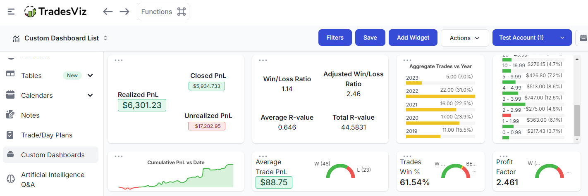The width and height of the screenshot is (588, 196).
Task: Click the Profit Factor gauge arc
Action: point(550,171)
